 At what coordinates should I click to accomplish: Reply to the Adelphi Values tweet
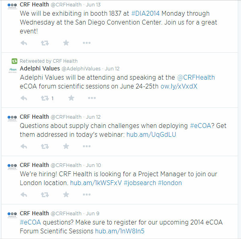(24, 98)
